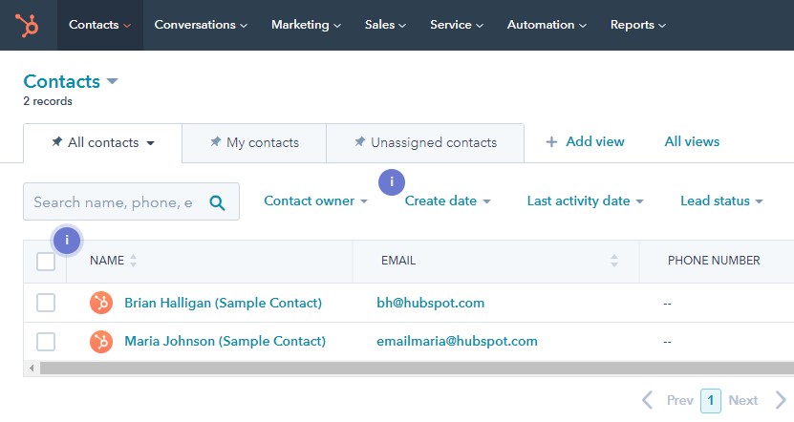Open the Marketing navigation menu
The height and width of the screenshot is (422, 794).
(x=306, y=25)
